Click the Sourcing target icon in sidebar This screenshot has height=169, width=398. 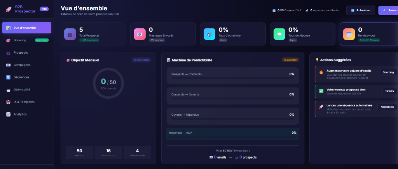point(8,40)
